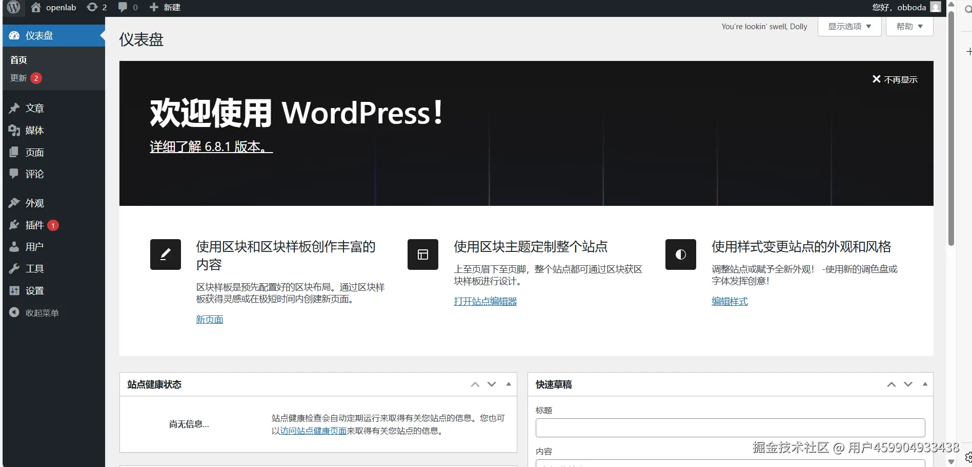Move 快速草稿 box down
The image size is (972, 467).
pyautogui.click(x=908, y=385)
